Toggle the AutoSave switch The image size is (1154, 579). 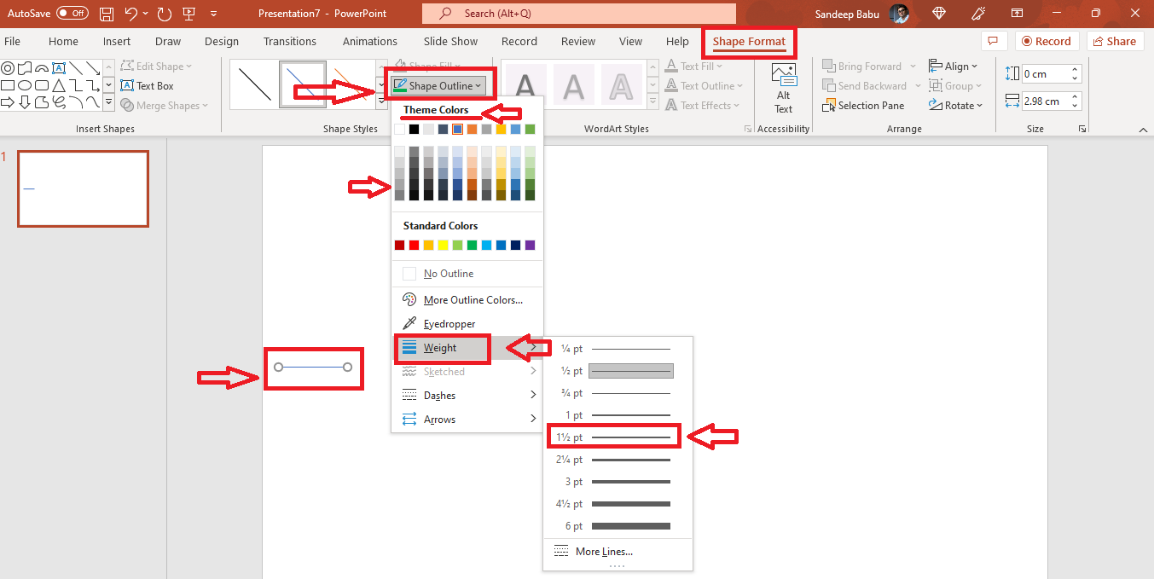[x=72, y=14]
